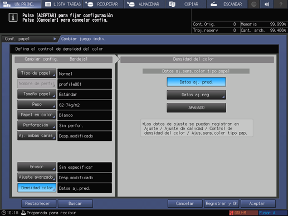Open the Aj. ambas caras setting
Screen dimensions: 288x216
click(37, 135)
